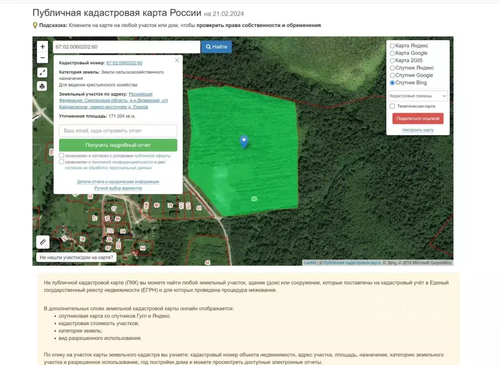Open cadastral number 67:02:0060202:60 link

124,63
